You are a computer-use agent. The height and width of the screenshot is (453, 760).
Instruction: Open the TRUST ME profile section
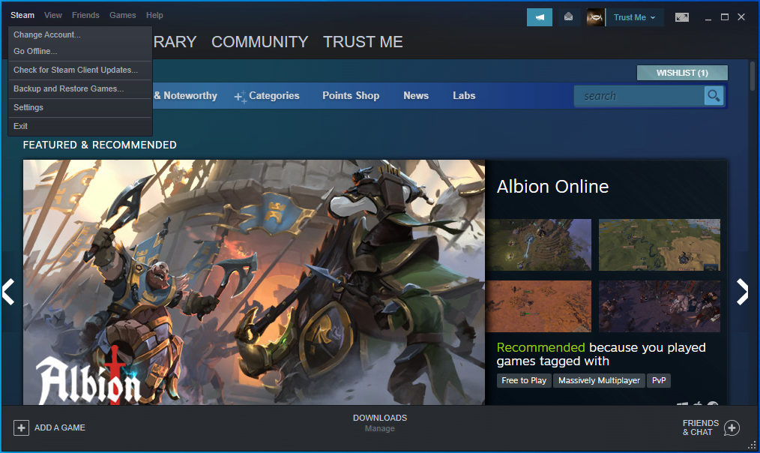(x=363, y=42)
